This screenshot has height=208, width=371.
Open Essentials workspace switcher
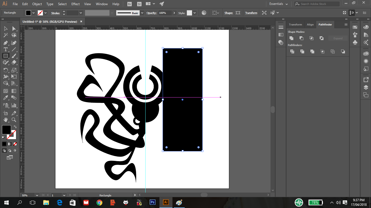click(279, 4)
